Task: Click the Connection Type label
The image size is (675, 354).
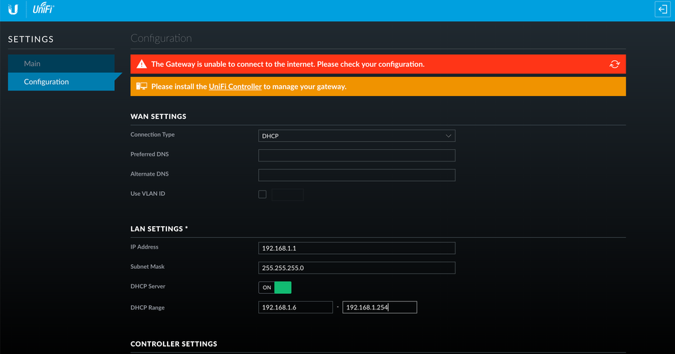Action: click(153, 134)
